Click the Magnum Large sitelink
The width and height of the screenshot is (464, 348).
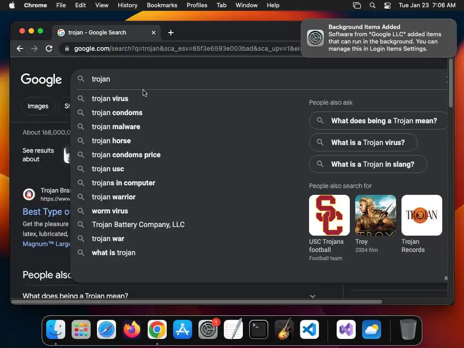(47, 244)
